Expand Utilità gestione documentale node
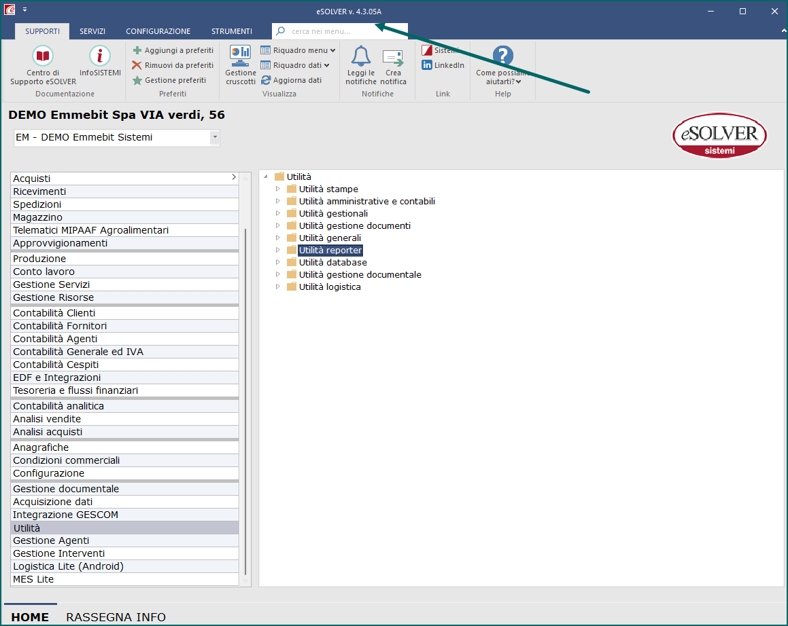The image size is (788, 626). [x=278, y=274]
